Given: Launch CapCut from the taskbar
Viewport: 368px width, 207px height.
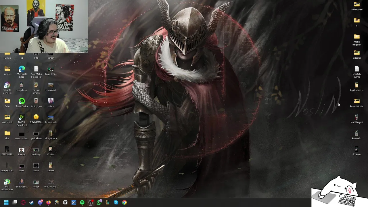Looking at the screenshot, I should 65,202.
